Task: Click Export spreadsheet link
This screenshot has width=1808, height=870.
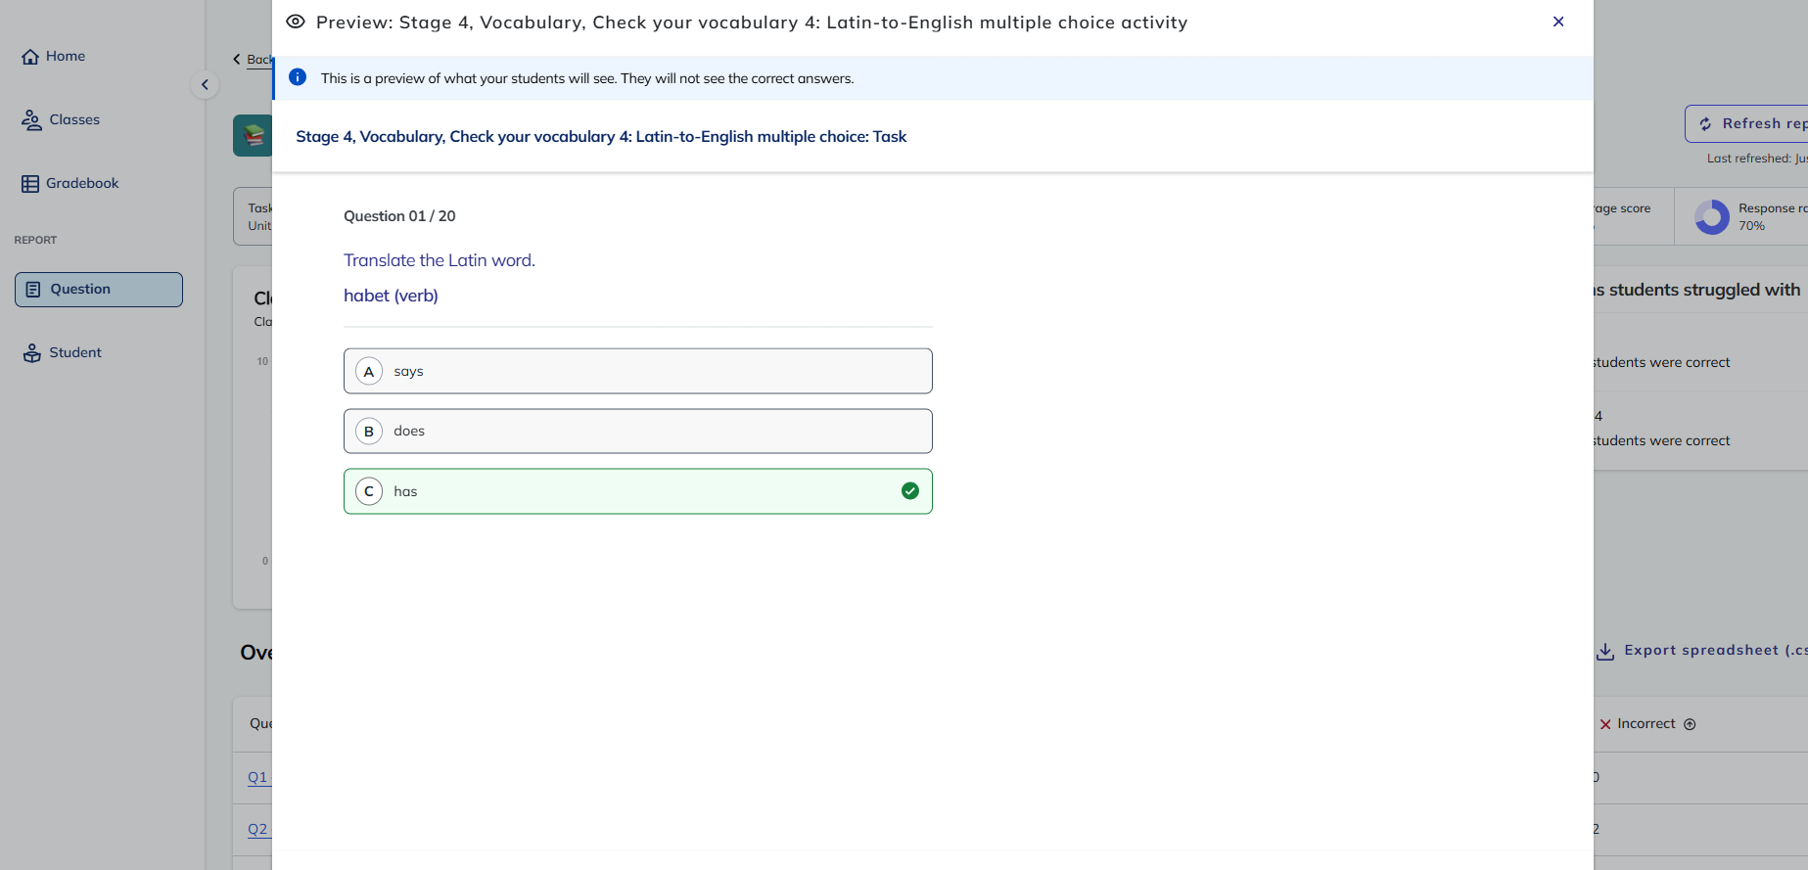Action: [x=1702, y=650]
